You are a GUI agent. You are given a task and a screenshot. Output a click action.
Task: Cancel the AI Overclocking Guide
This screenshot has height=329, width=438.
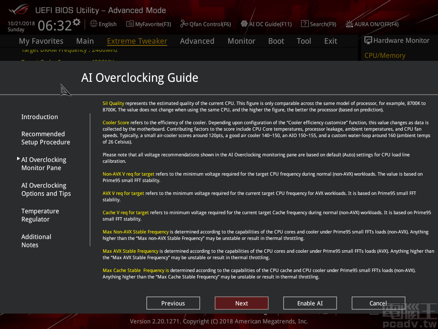pos(379,303)
